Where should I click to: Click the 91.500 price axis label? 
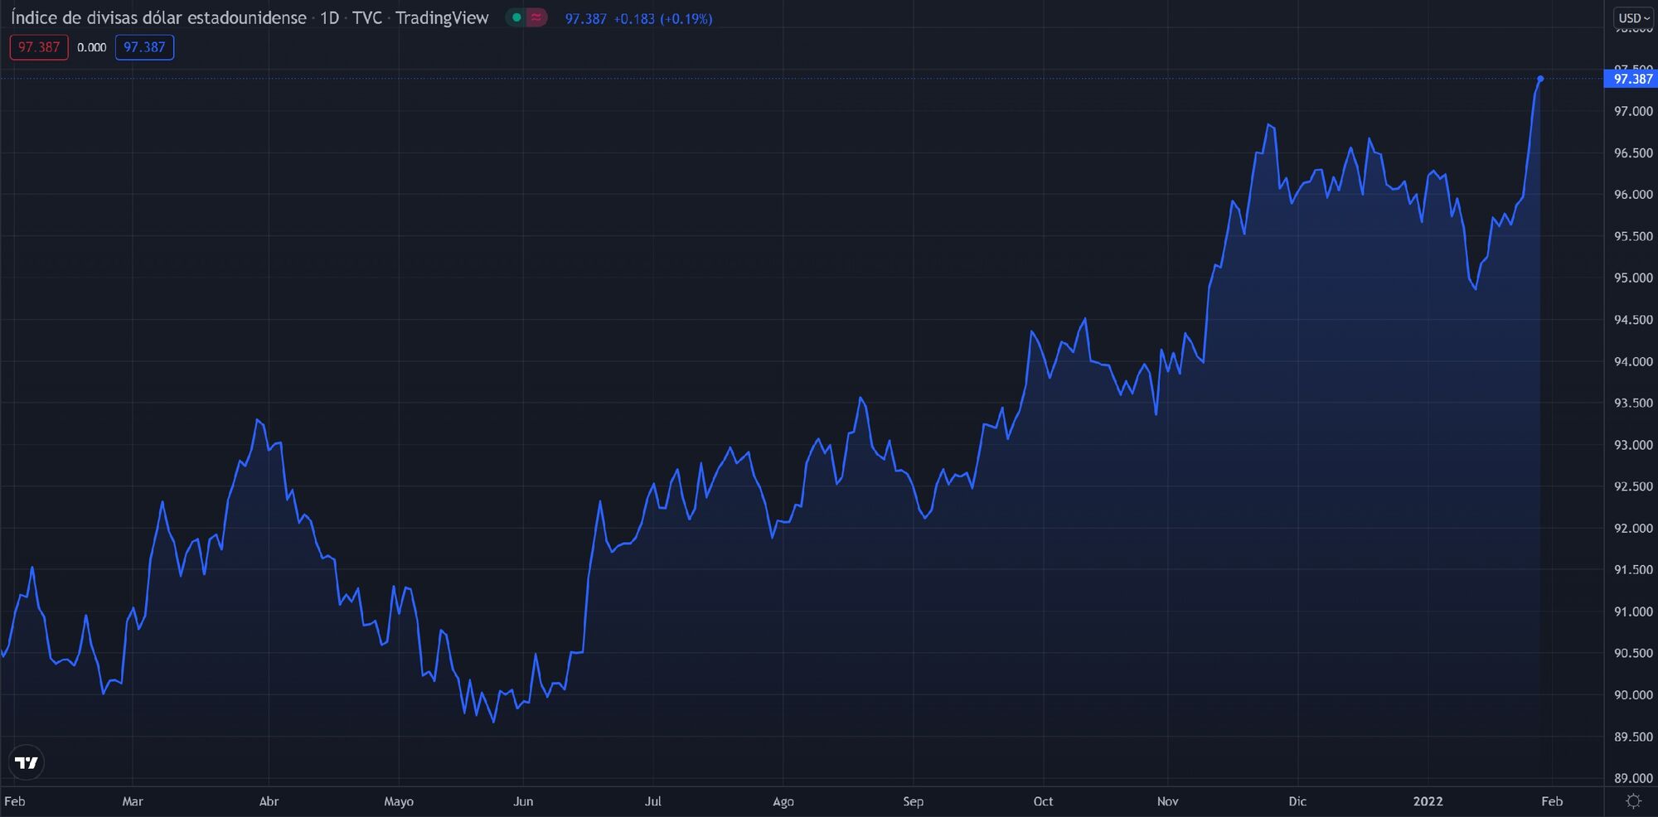pyautogui.click(x=1633, y=570)
